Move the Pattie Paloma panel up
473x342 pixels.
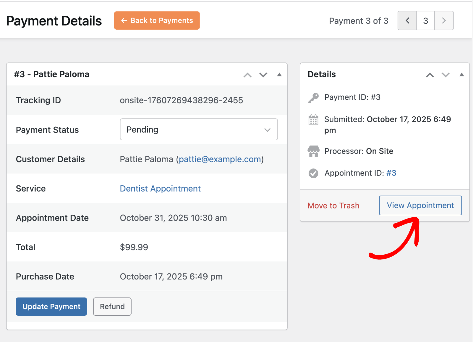[x=247, y=75]
